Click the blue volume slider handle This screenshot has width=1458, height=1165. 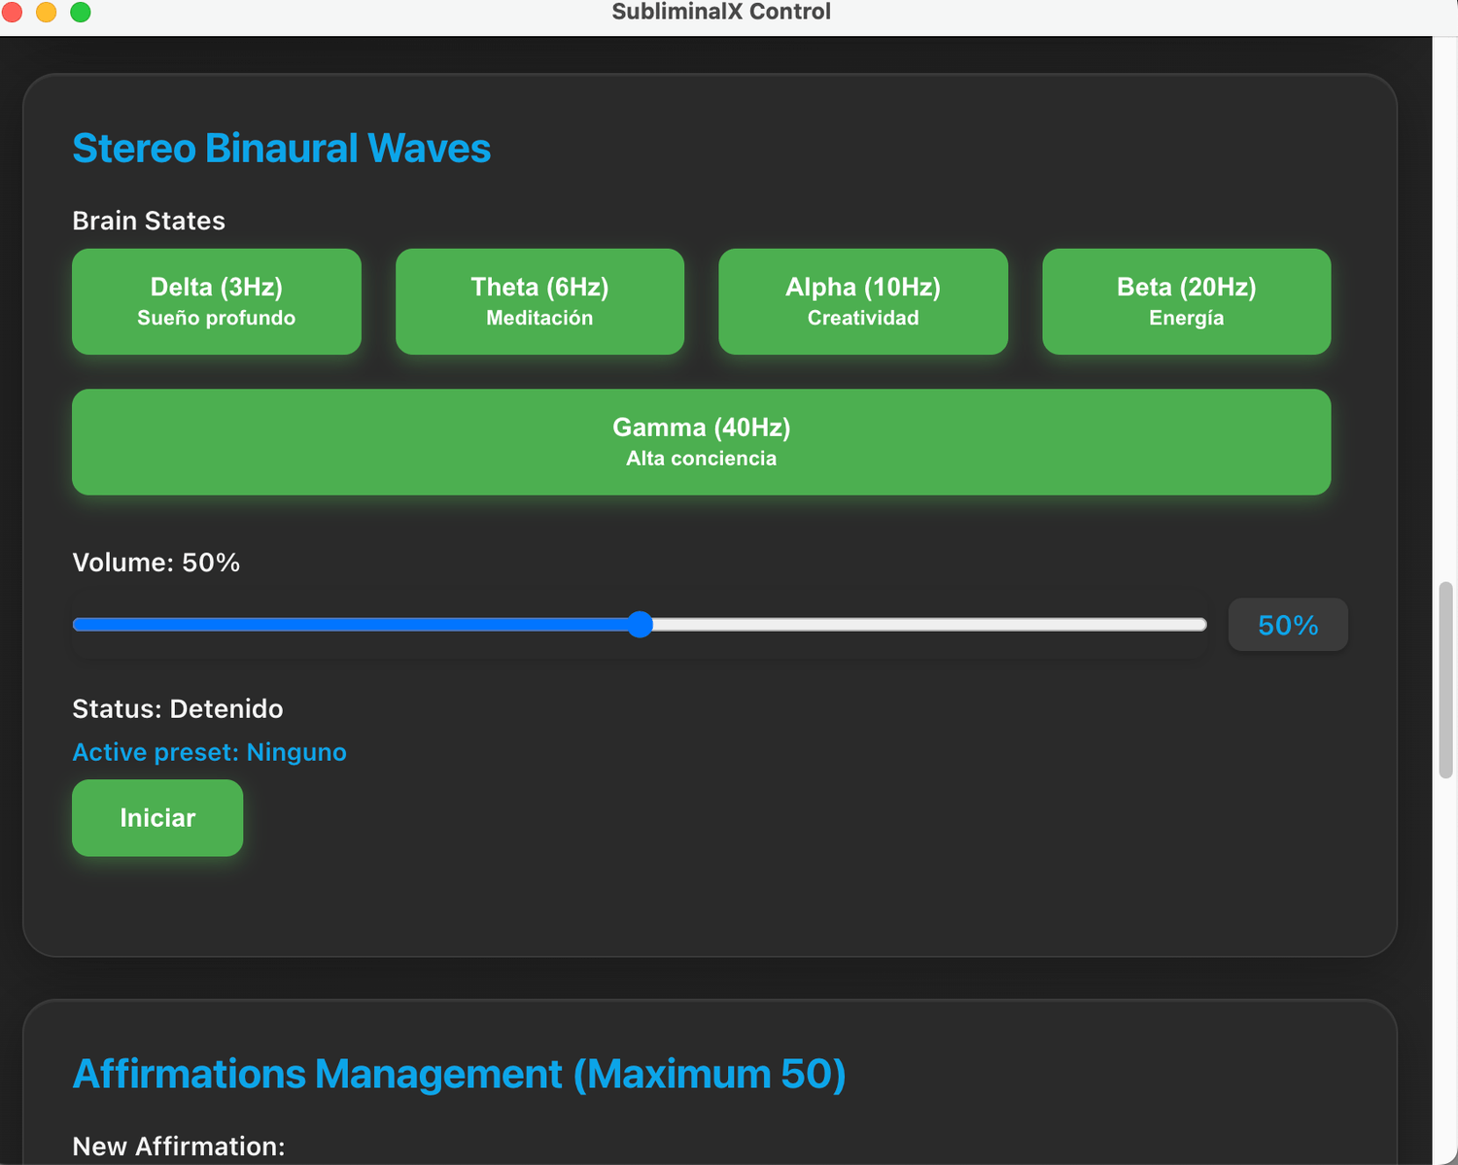tap(640, 625)
